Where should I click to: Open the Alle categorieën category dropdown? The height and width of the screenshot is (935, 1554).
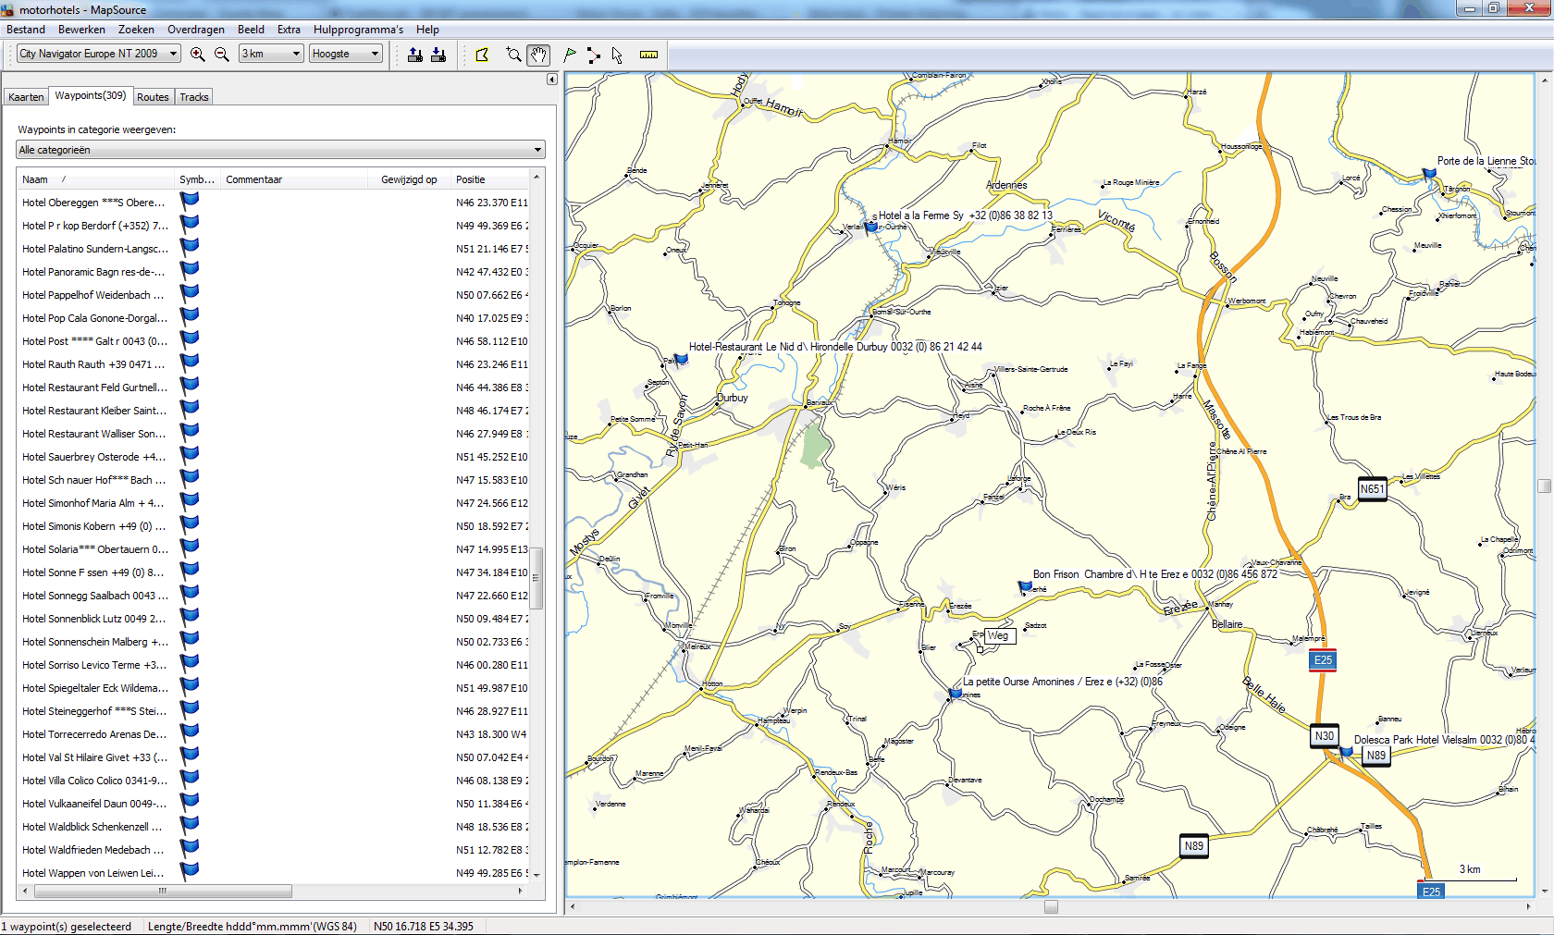coord(281,150)
